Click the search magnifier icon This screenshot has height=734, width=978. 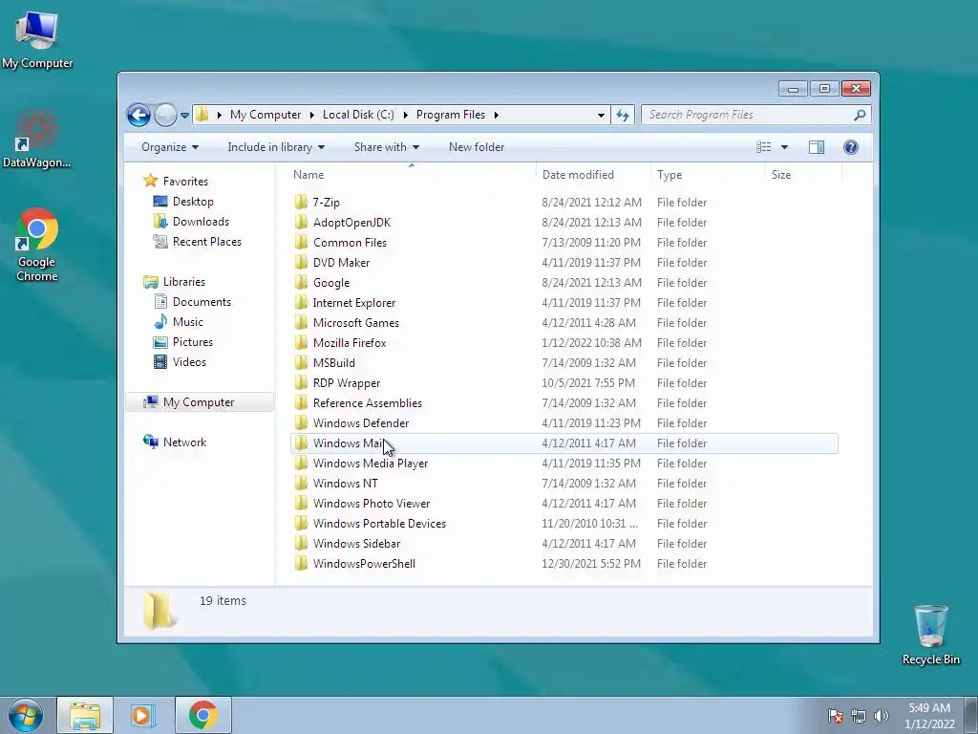[x=861, y=115]
